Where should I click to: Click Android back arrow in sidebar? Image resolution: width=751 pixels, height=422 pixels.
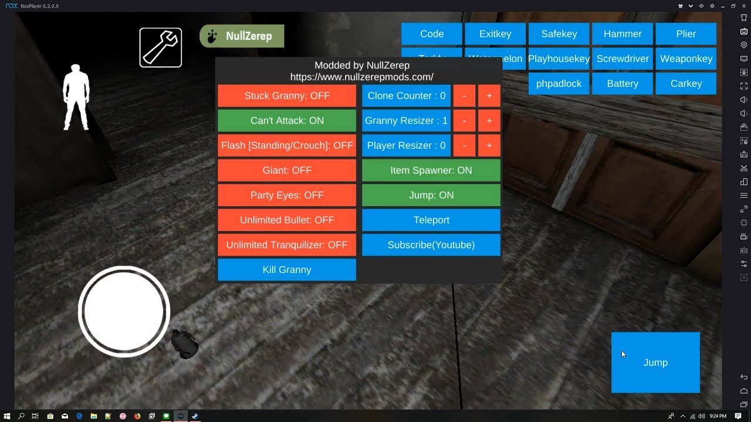744,377
